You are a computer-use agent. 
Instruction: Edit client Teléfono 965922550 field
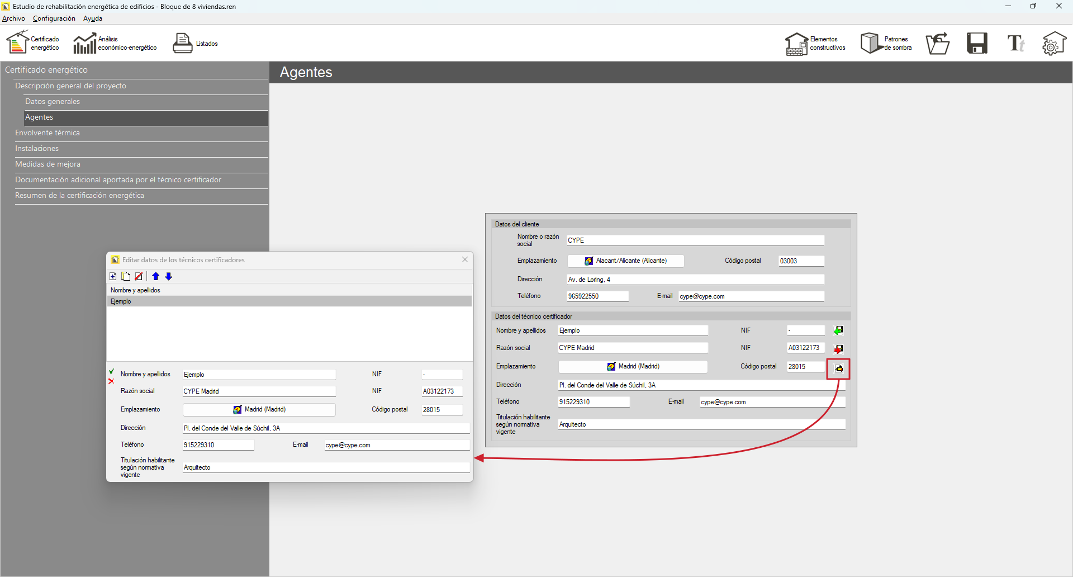[598, 296]
